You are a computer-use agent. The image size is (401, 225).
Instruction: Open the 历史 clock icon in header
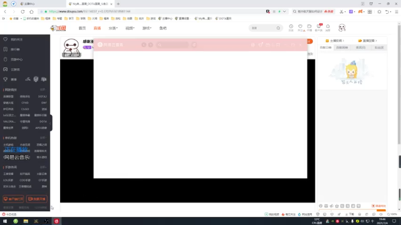tap(291, 27)
